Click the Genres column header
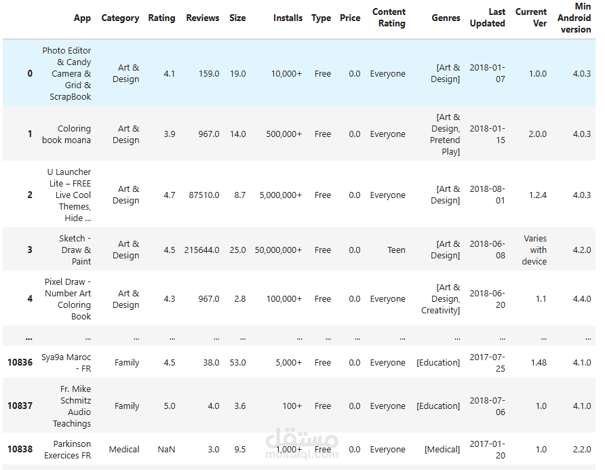This screenshot has width=605, height=470. click(x=446, y=18)
